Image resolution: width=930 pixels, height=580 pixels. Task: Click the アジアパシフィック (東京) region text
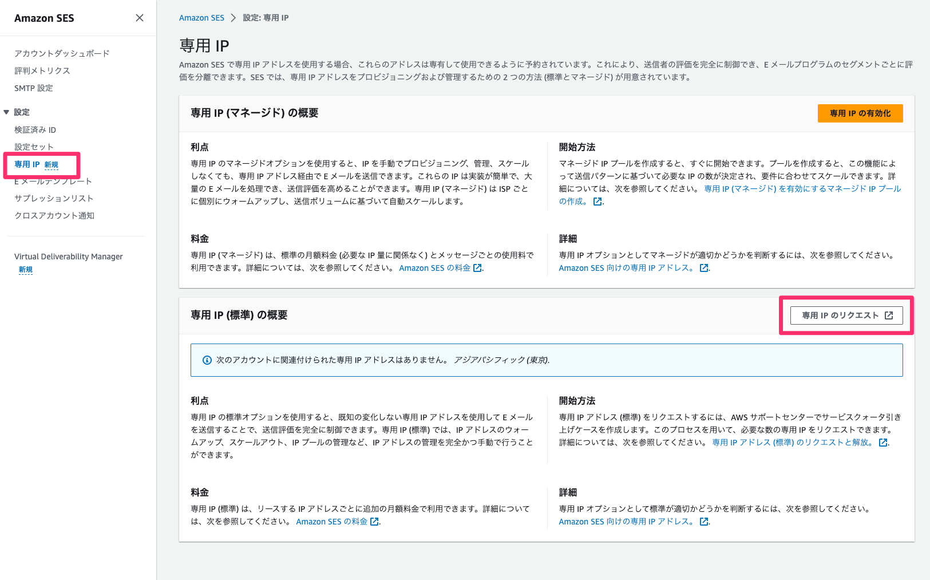point(501,360)
